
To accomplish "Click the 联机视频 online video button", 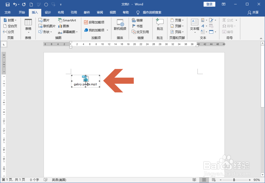I will click(120, 25).
